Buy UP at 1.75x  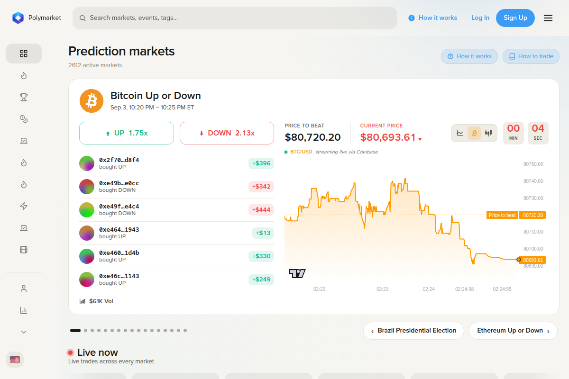click(127, 133)
